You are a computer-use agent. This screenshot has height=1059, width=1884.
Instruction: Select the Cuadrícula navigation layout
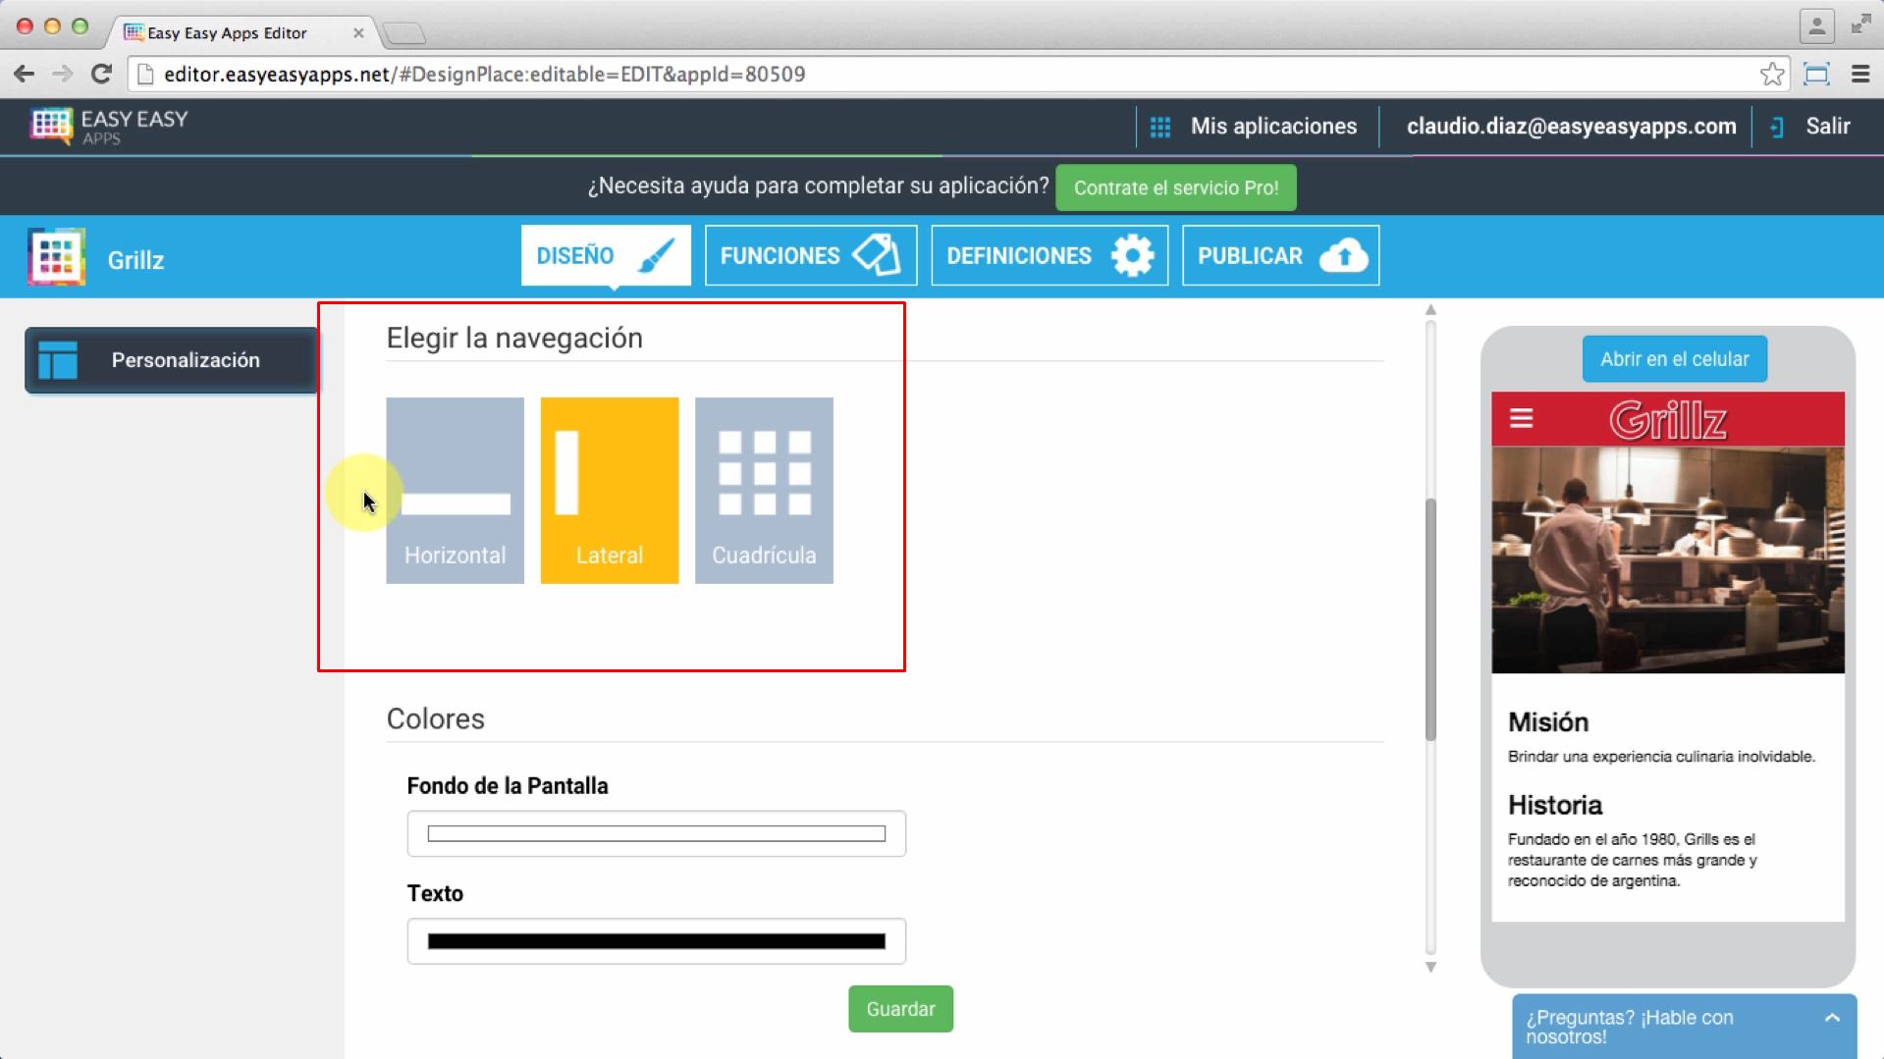point(764,489)
